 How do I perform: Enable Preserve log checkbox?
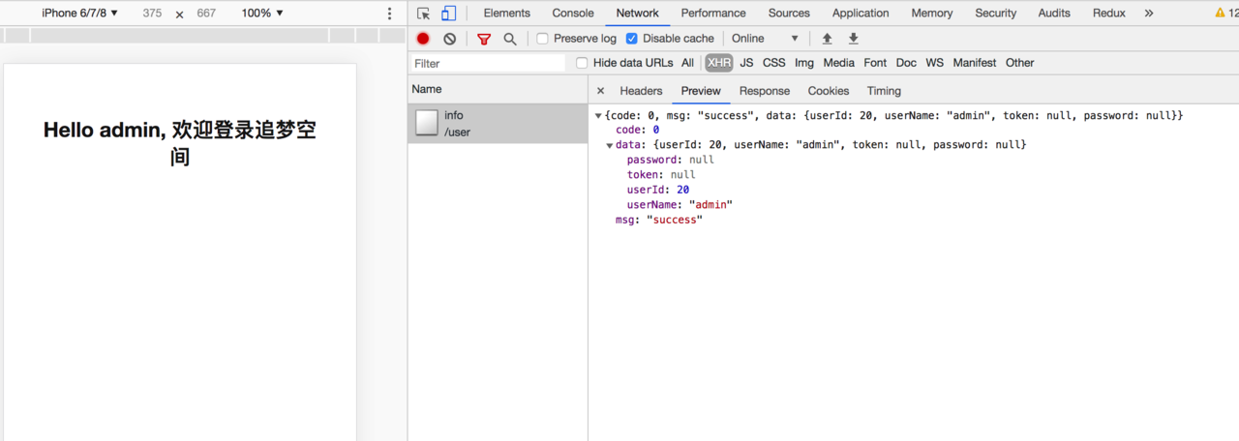(542, 39)
